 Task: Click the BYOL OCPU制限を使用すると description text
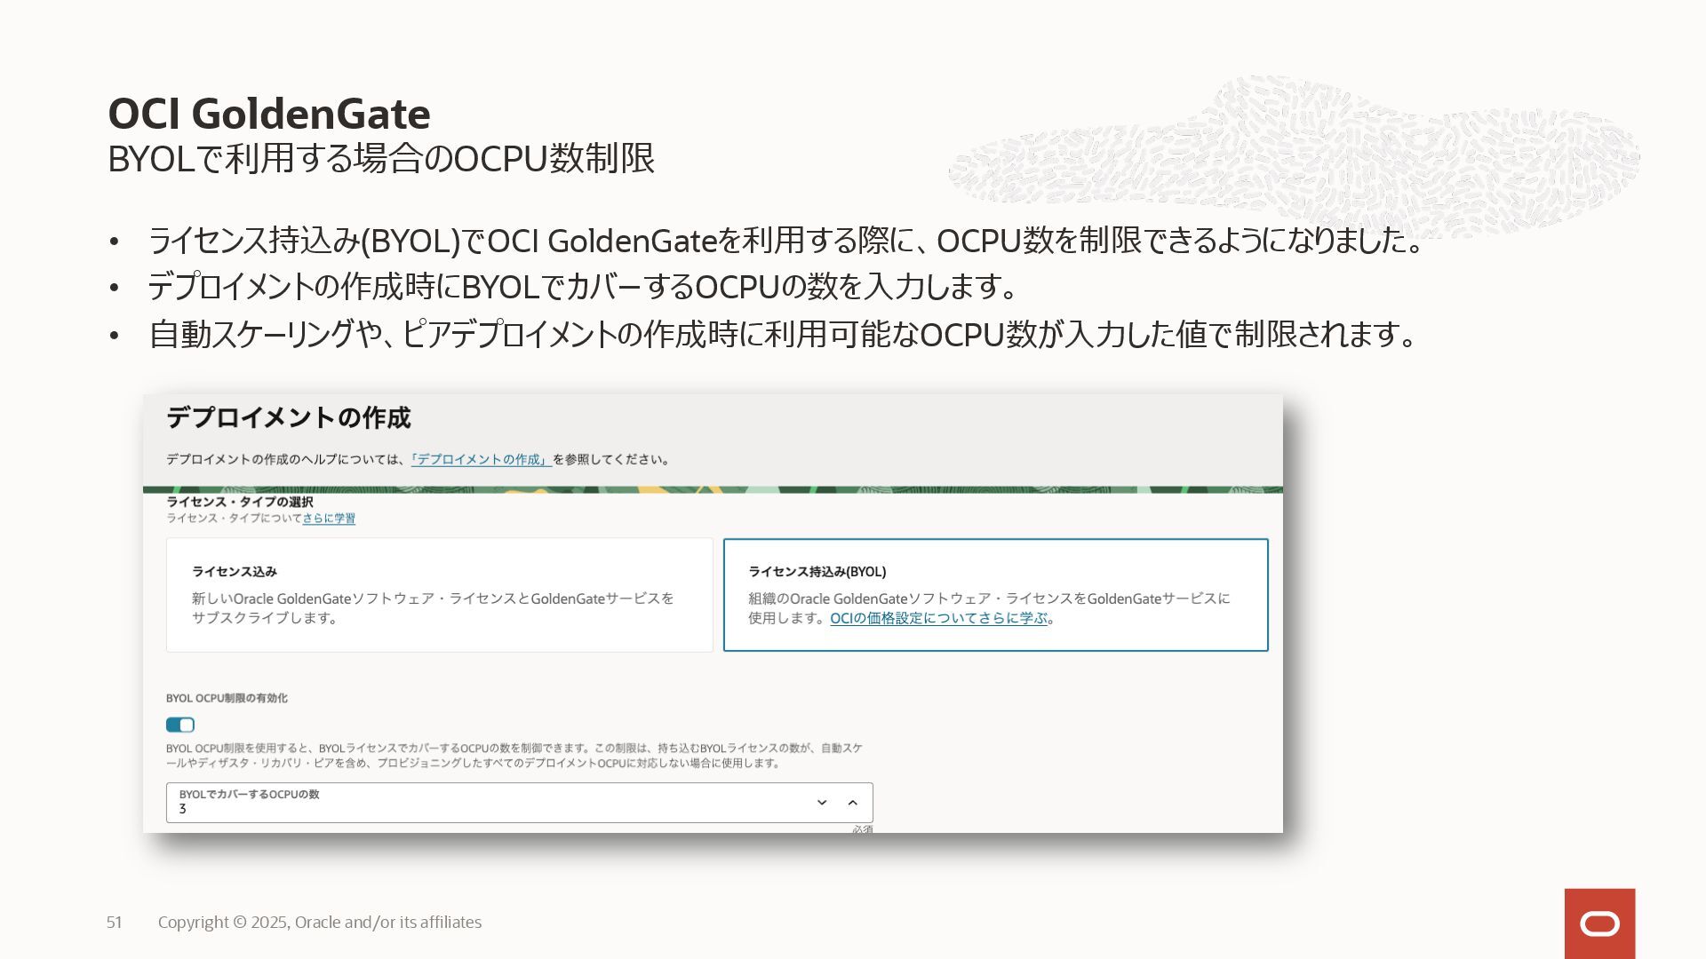(514, 756)
